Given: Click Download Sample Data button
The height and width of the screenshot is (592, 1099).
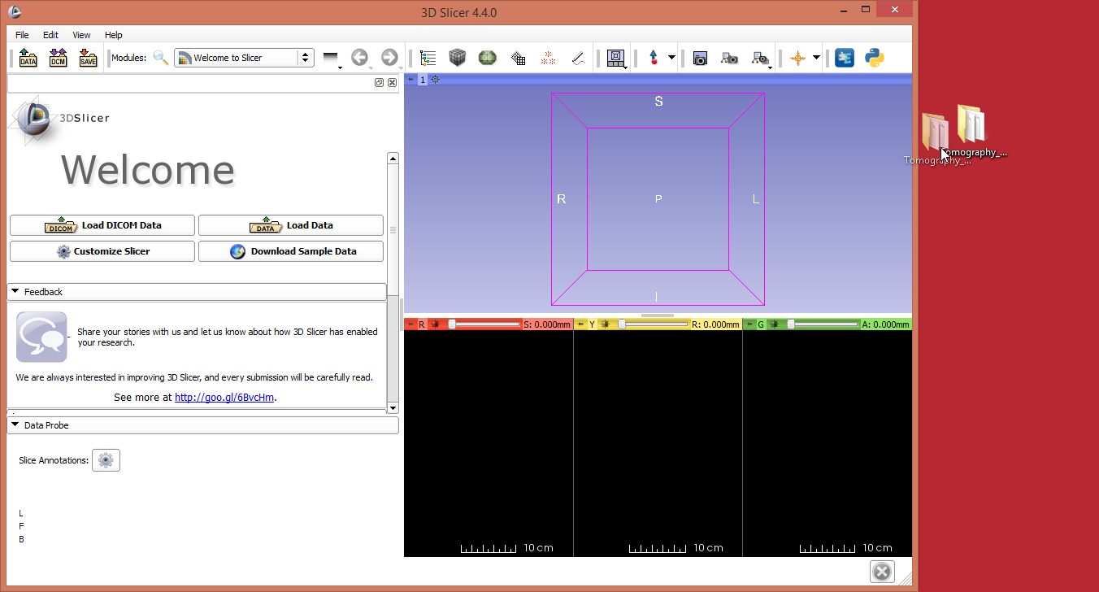Looking at the screenshot, I should [291, 251].
